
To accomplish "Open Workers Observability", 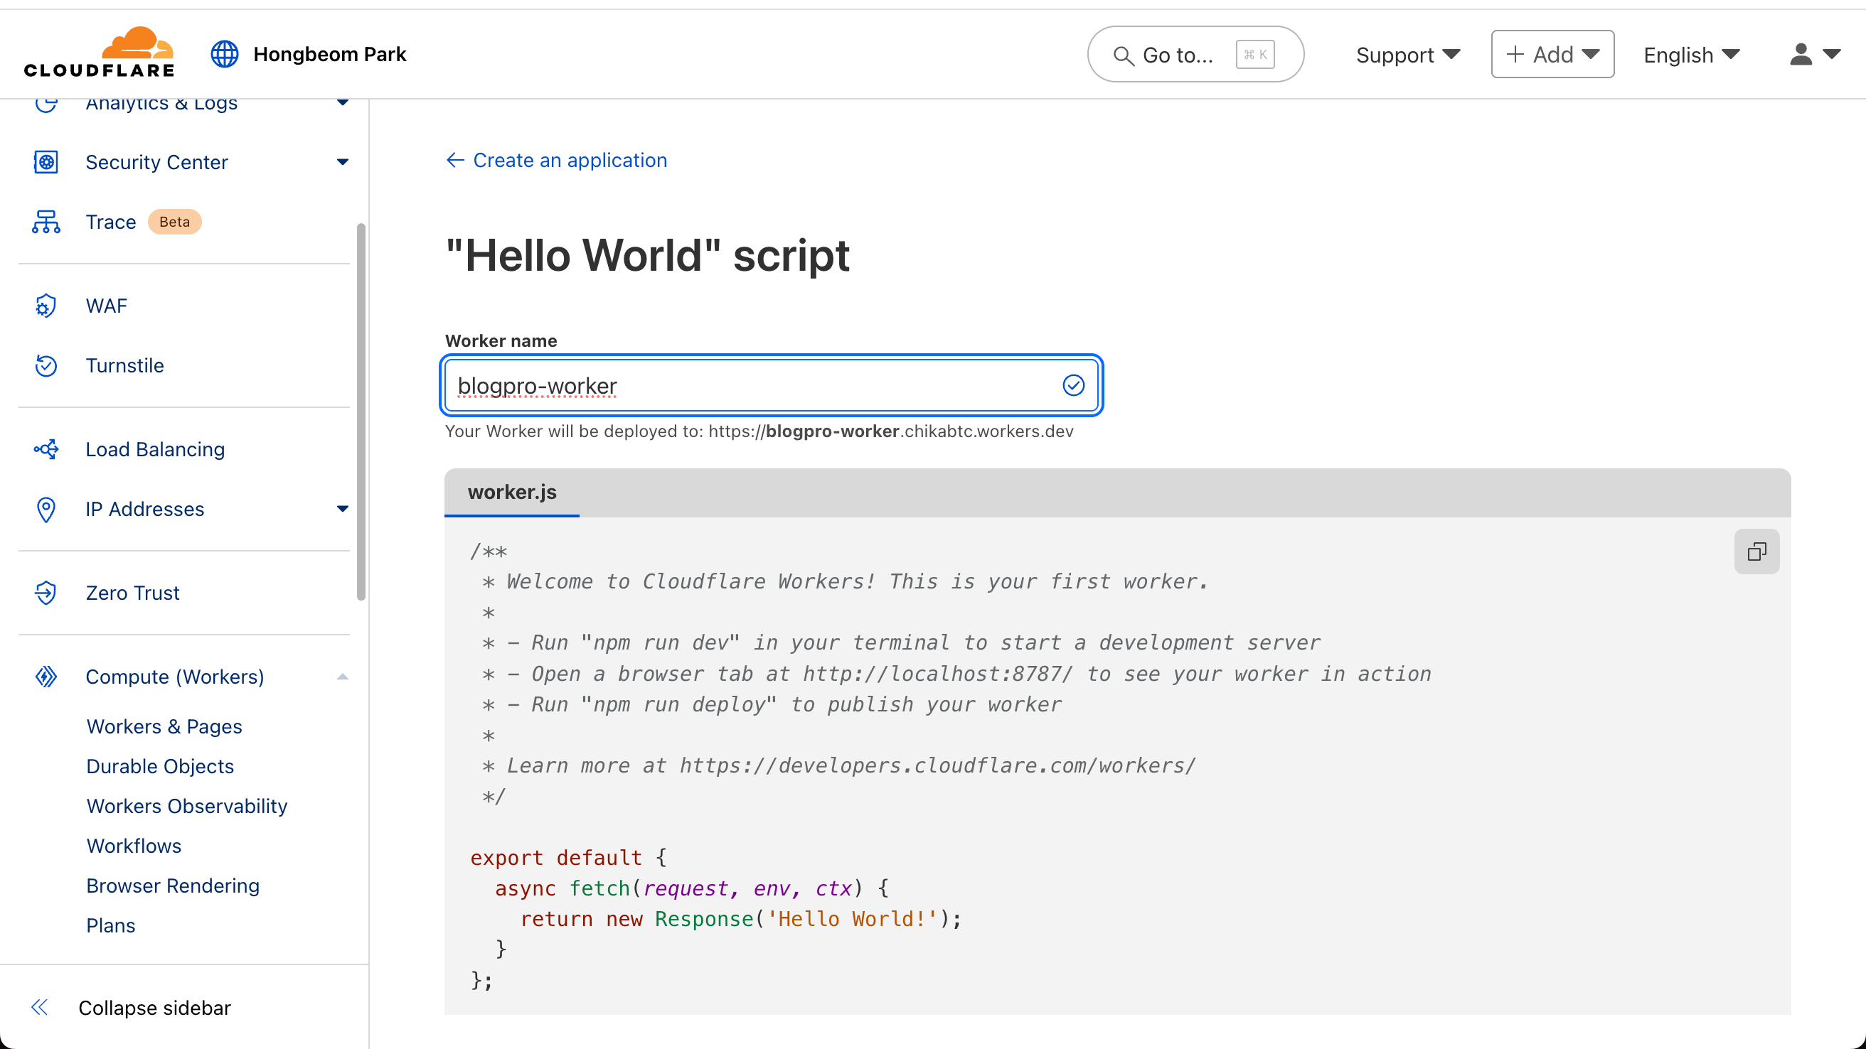I will [187, 806].
